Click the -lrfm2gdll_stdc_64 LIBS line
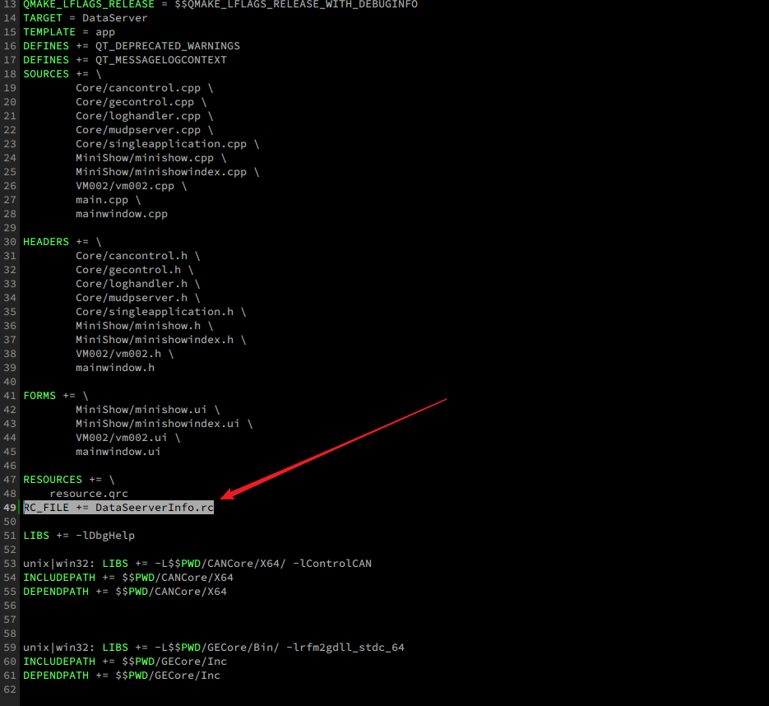The image size is (769, 706). tap(214, 648)
